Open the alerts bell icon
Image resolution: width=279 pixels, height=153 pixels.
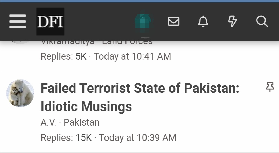[x=203, y=21]
